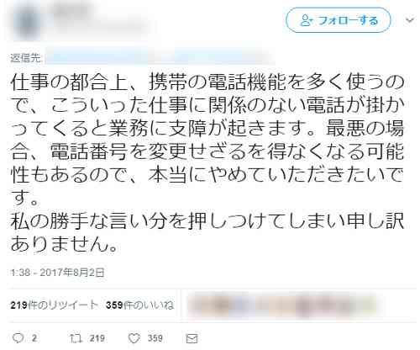Open the 219件のリツイート list
The image size is (420, 350).
(x=55, y=305)
